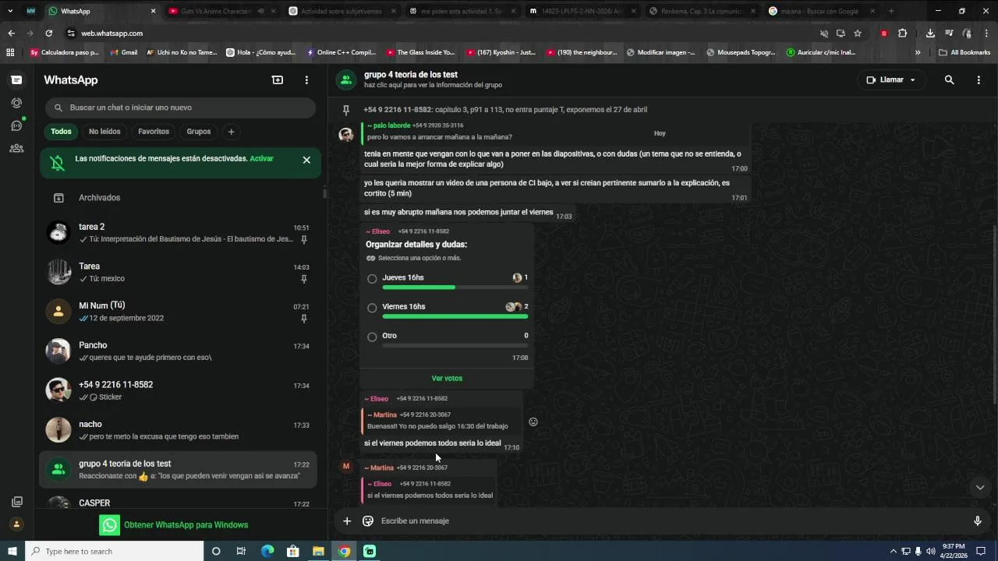This screenshot has width=998, height=561.
Task: Open the profile avatar in sidebar bottom
Action: pyautogui.click(x=16, y=524)
